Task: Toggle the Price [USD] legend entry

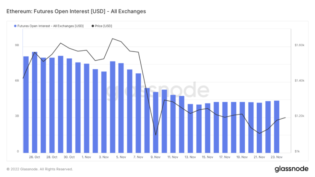Action: coord(103,26)
